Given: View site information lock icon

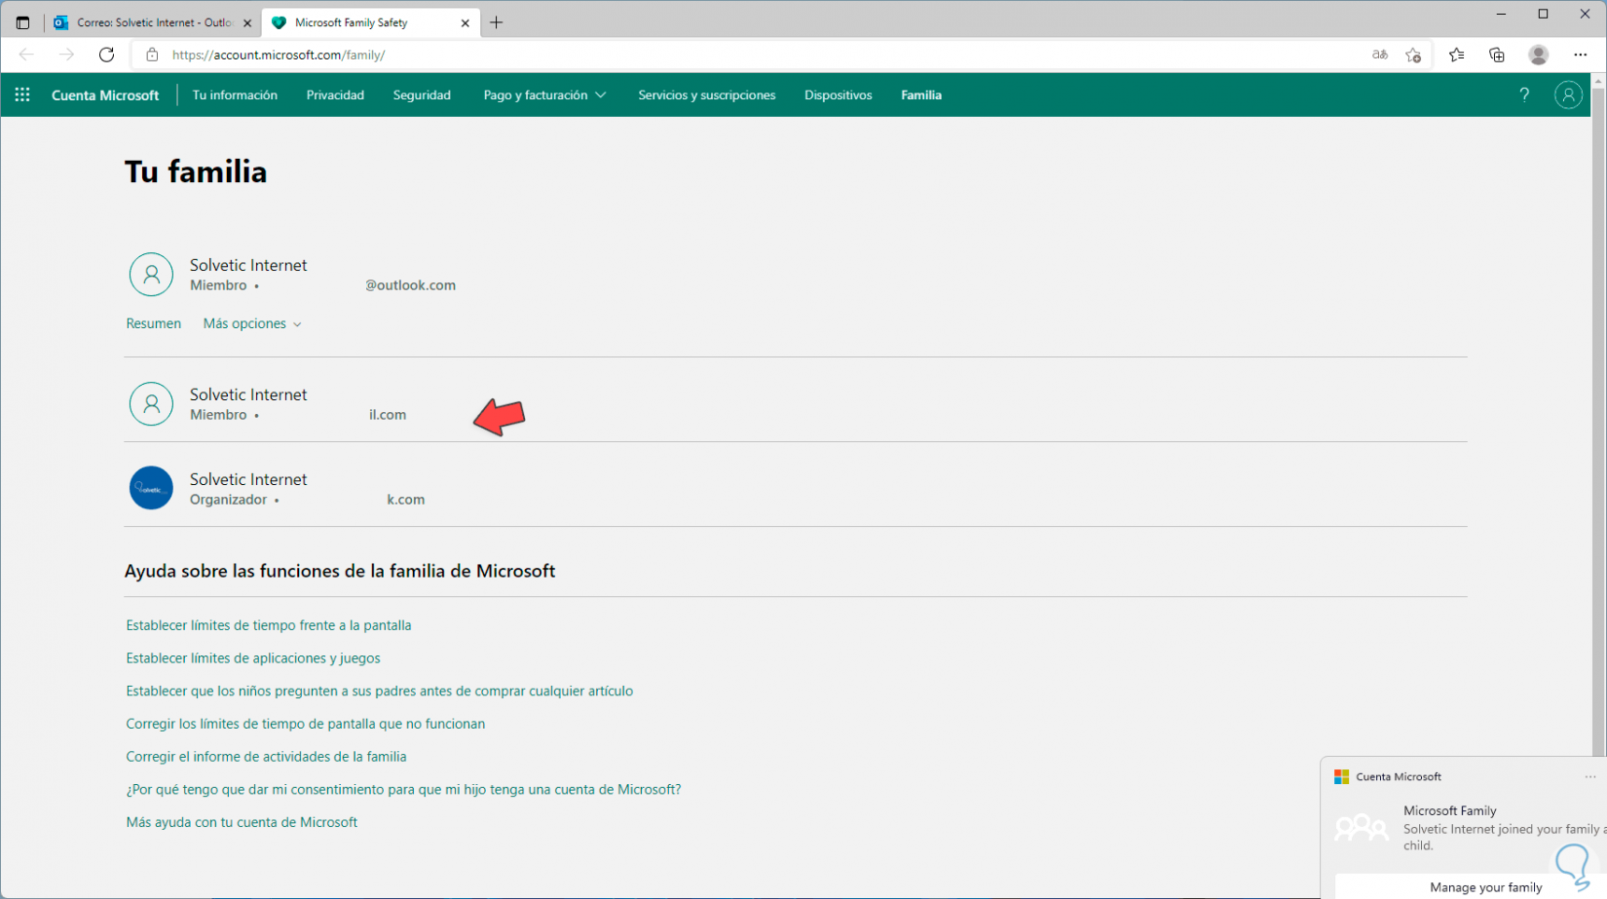Looking at the screenshot, I should click(x=152, y=55).
